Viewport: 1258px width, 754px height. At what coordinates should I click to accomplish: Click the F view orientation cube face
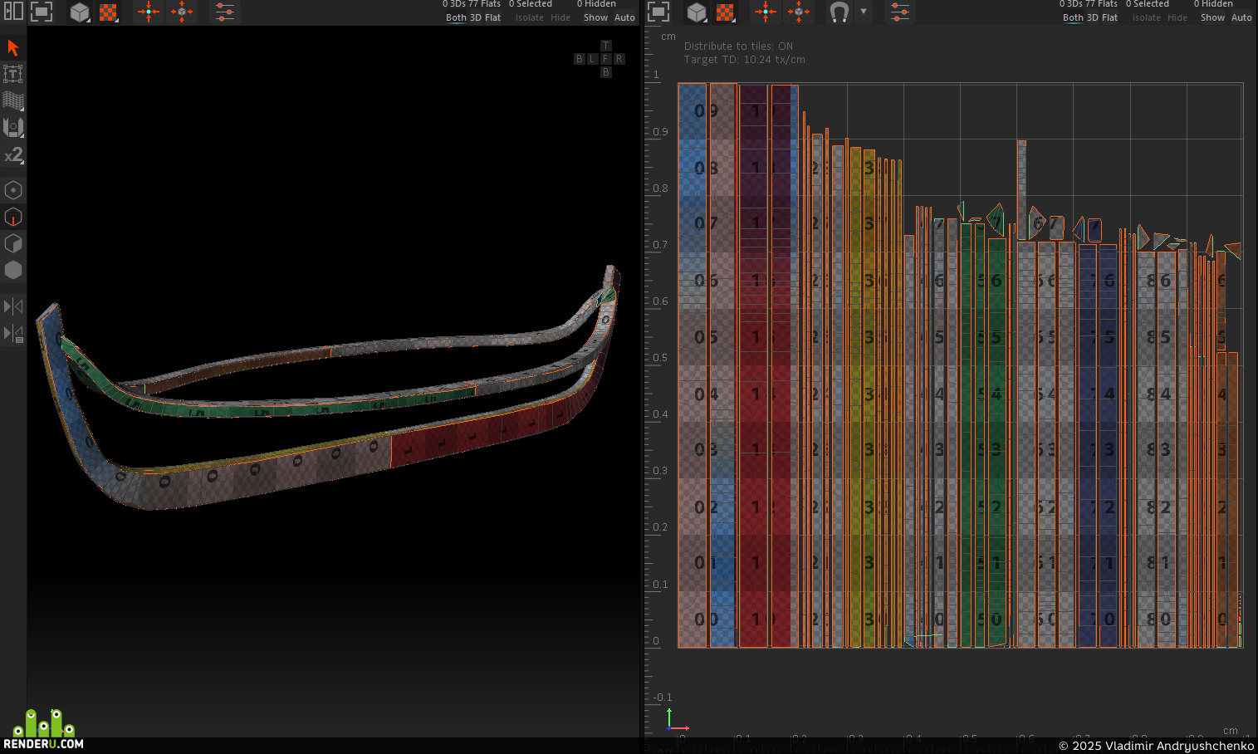pos(606,59)
